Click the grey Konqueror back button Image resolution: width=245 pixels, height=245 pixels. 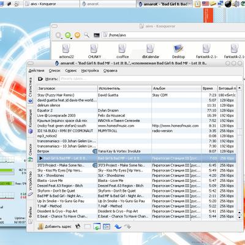[x=58, y=35]
